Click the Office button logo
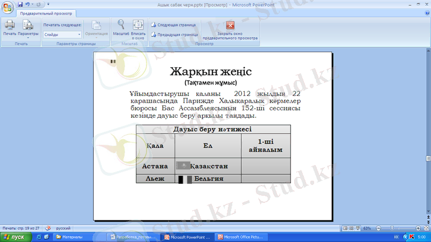The width and height of the screenshot is (431, 242). 7,6
